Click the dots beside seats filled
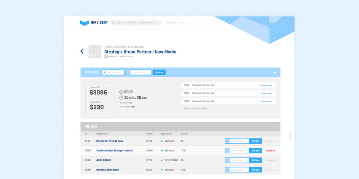Screen dimensions: 359x179 point(182,108)
